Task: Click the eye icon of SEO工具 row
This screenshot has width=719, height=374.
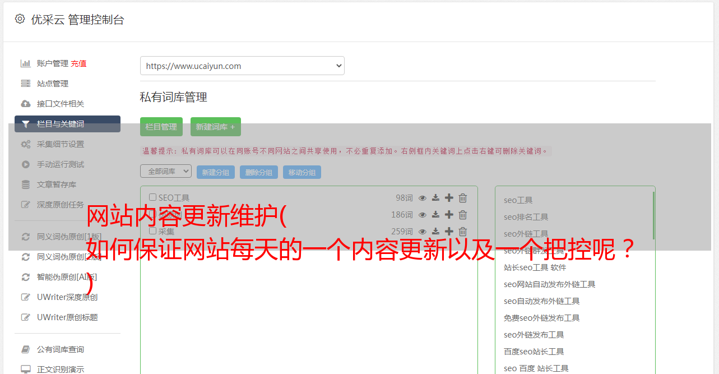Action: pos(423,198)
